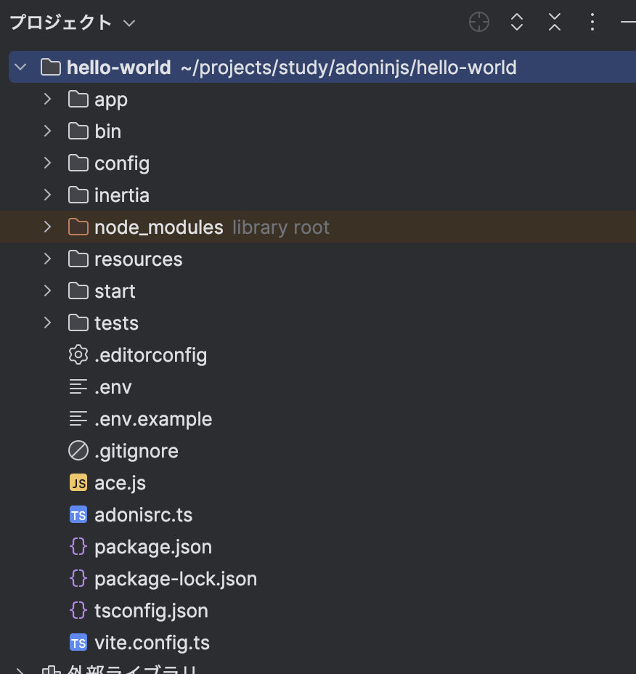Click the Select Opened File crosshair icon
The image size is (636, 674).
point(478,22)
